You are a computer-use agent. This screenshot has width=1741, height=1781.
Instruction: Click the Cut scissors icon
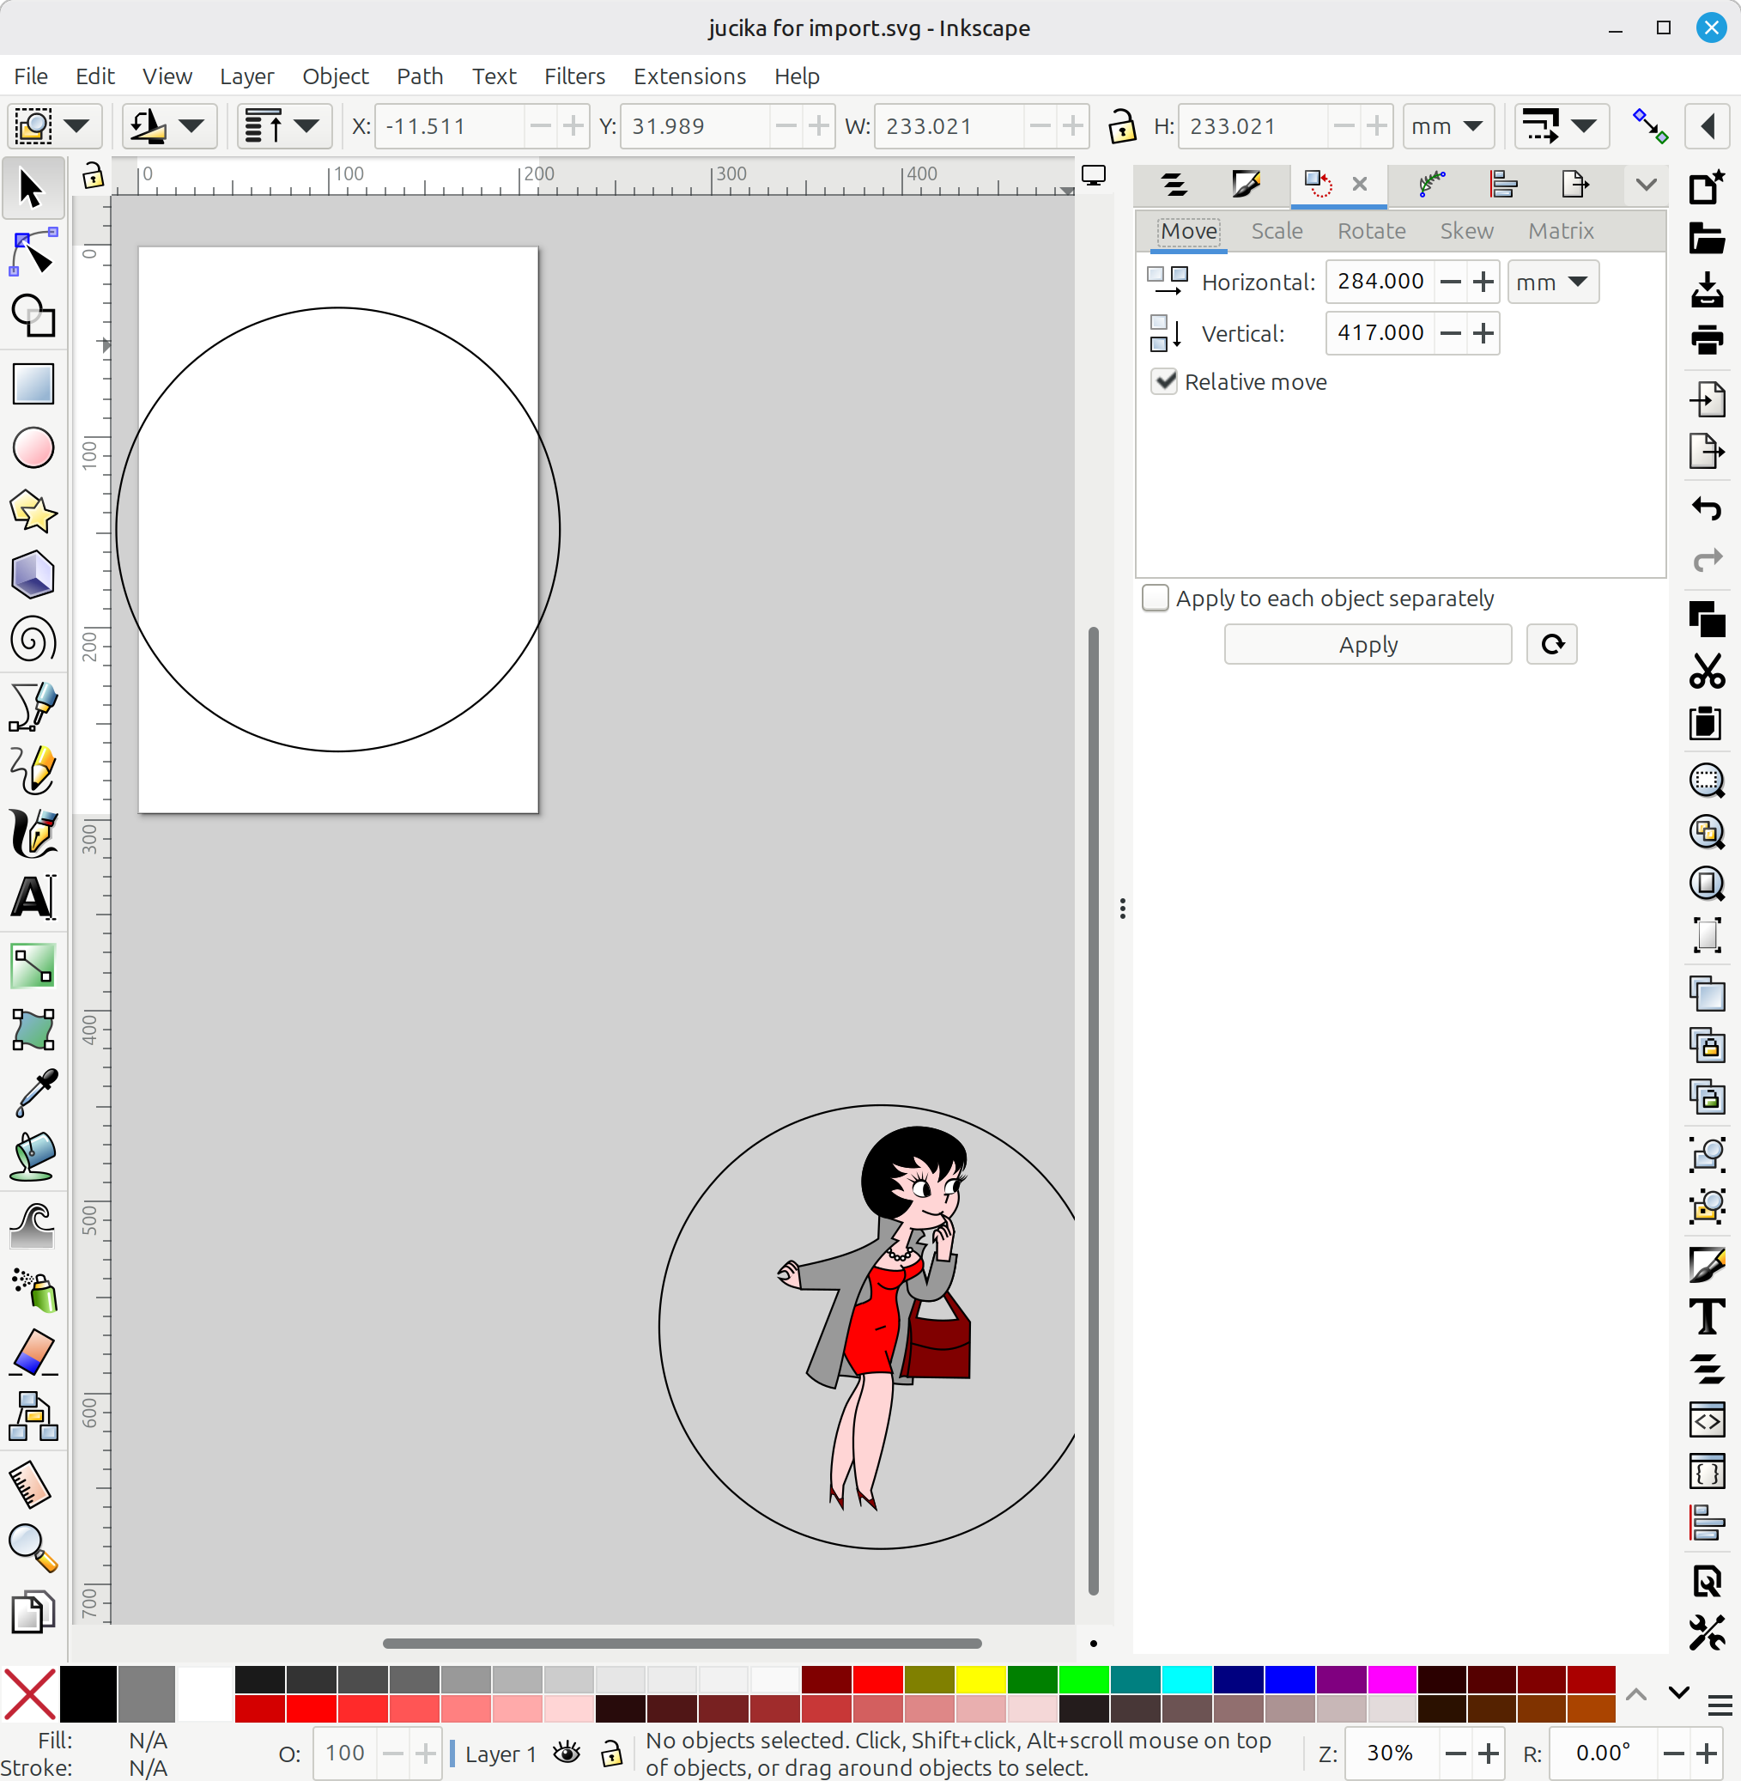point(1707,671)
